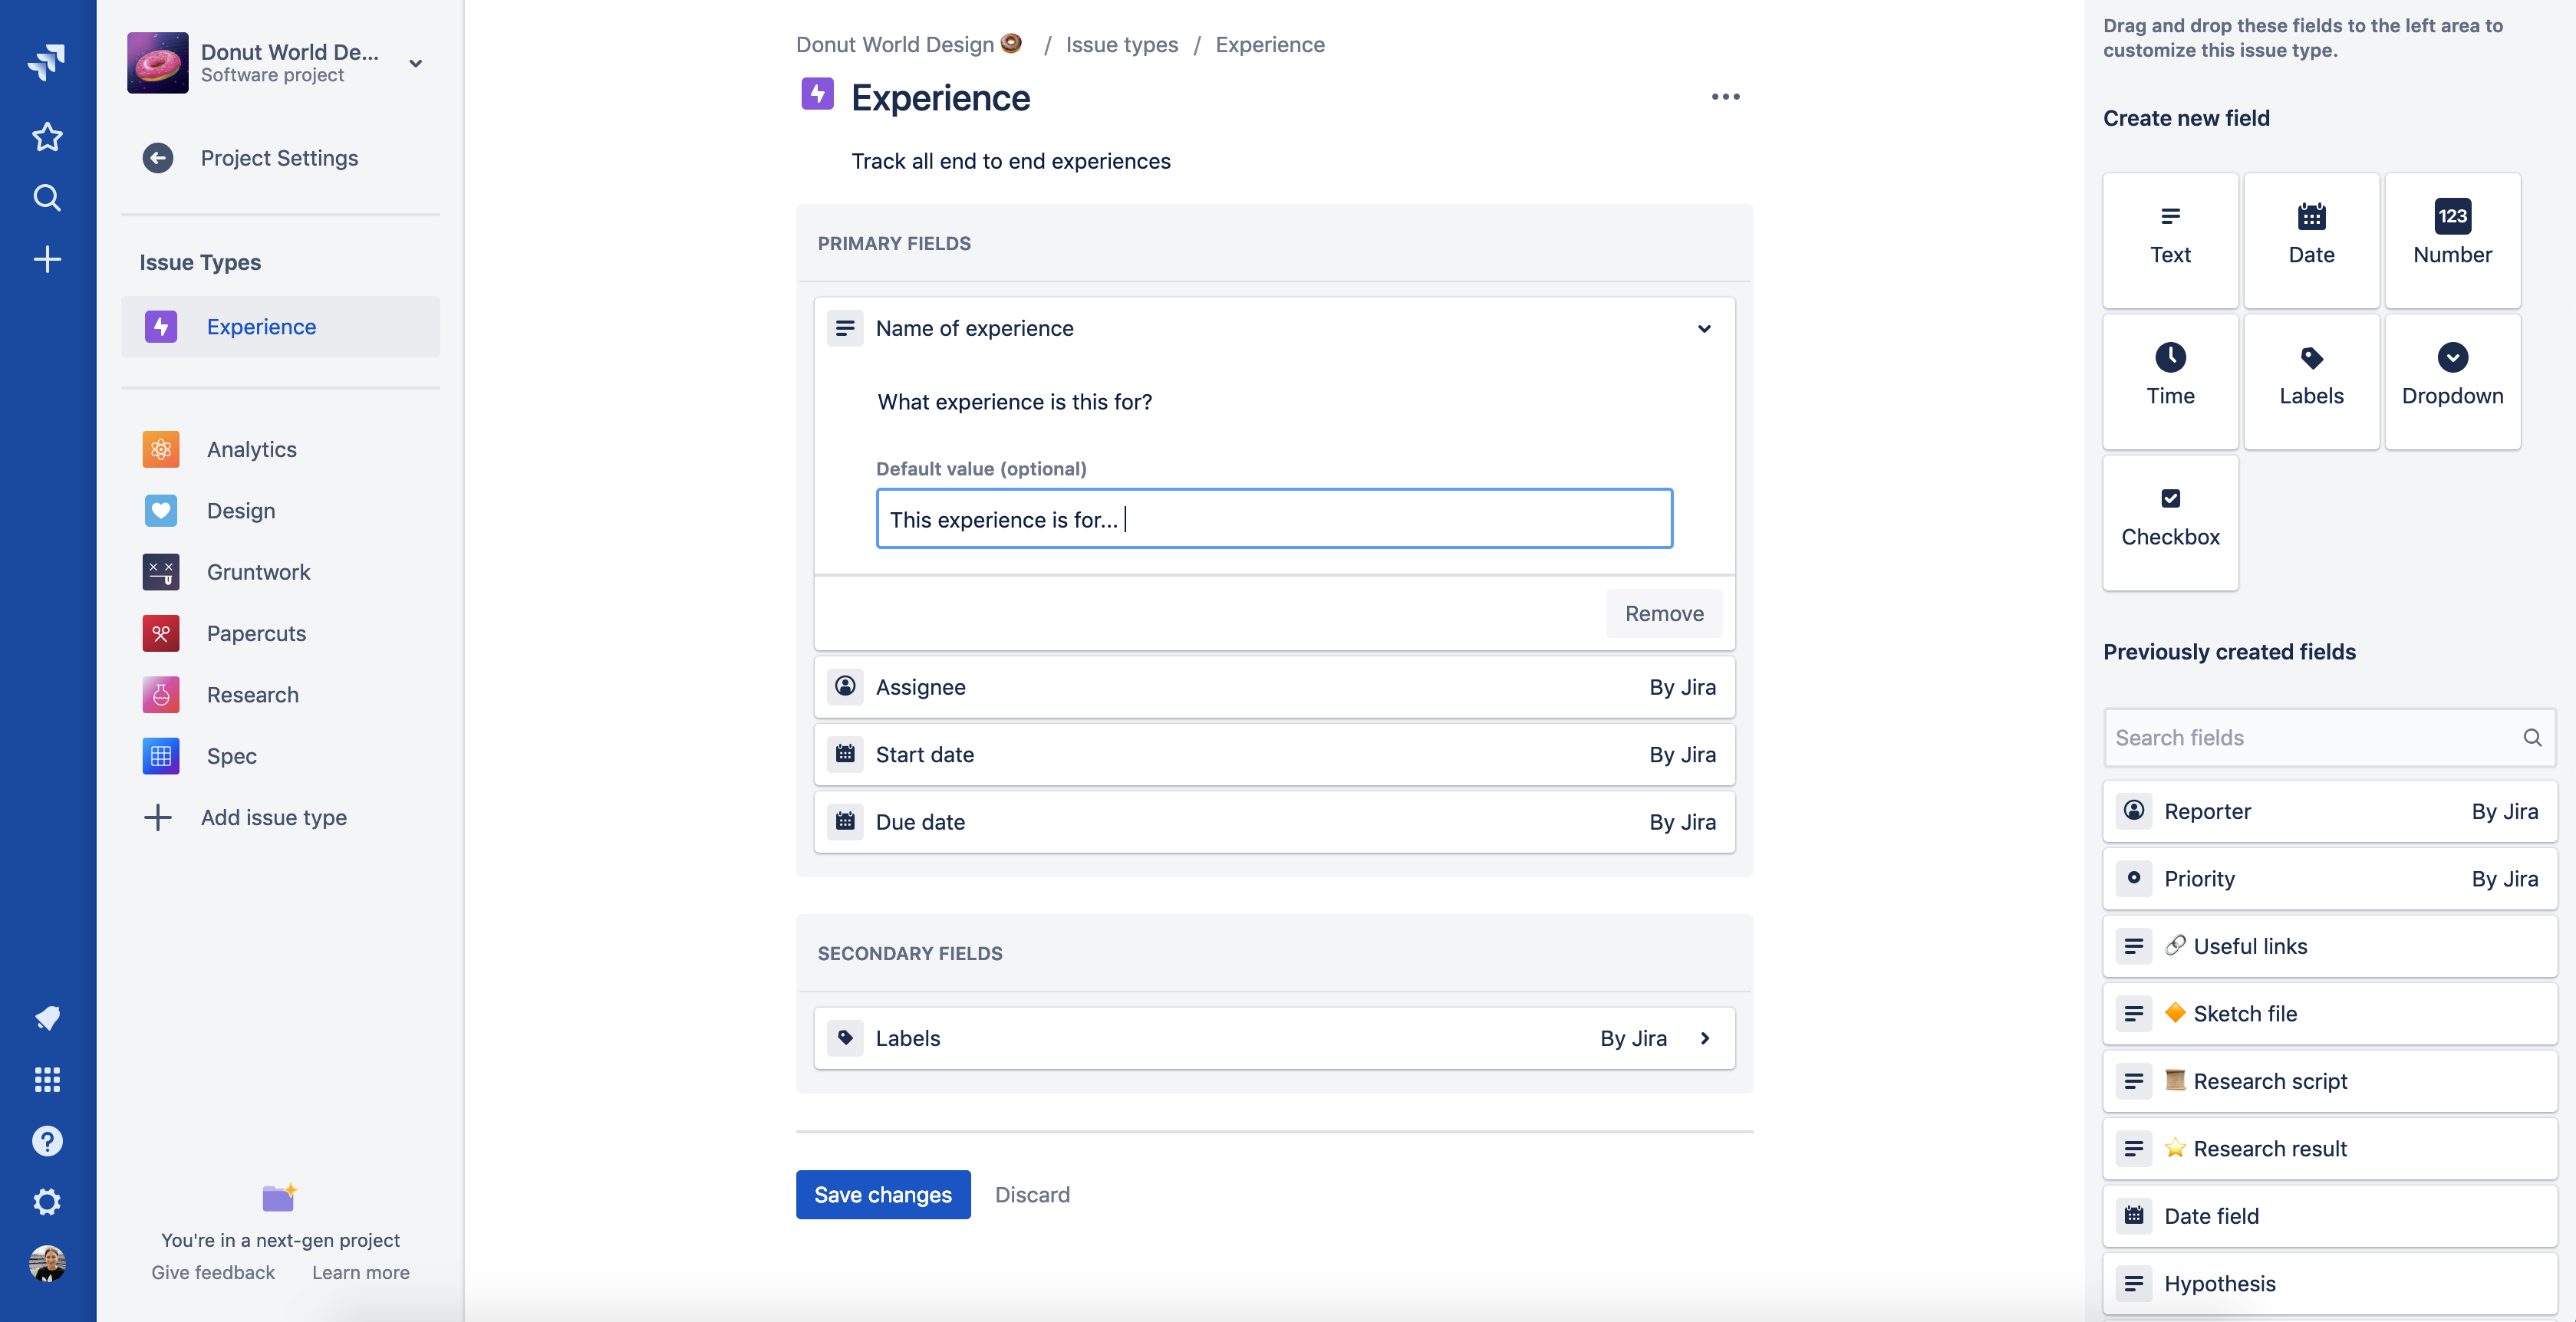Viewport: 2576px width, 1322px height.
Task: Select the Date field item
Action: coord(2329,1216)
